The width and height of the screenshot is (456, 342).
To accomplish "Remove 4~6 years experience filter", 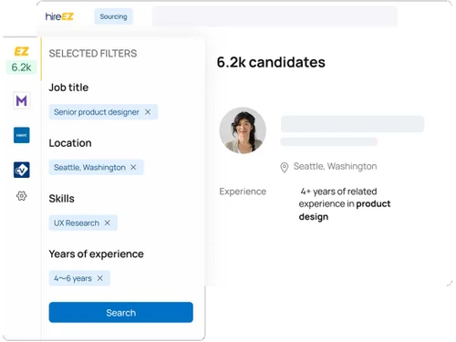I will [100, 278].
